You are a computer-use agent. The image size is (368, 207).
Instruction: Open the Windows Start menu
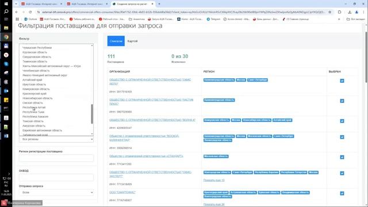point(6,4)
